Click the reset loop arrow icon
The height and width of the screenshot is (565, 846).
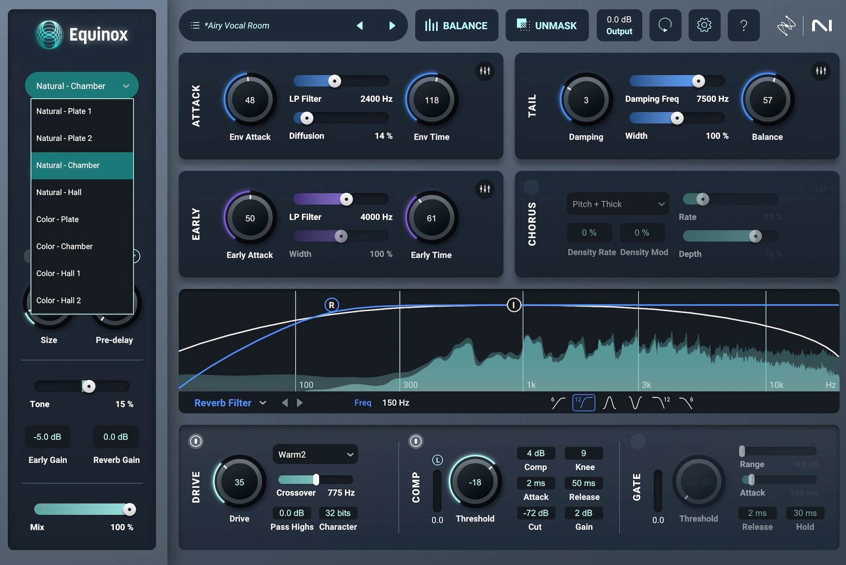click(x=665, y=26)
